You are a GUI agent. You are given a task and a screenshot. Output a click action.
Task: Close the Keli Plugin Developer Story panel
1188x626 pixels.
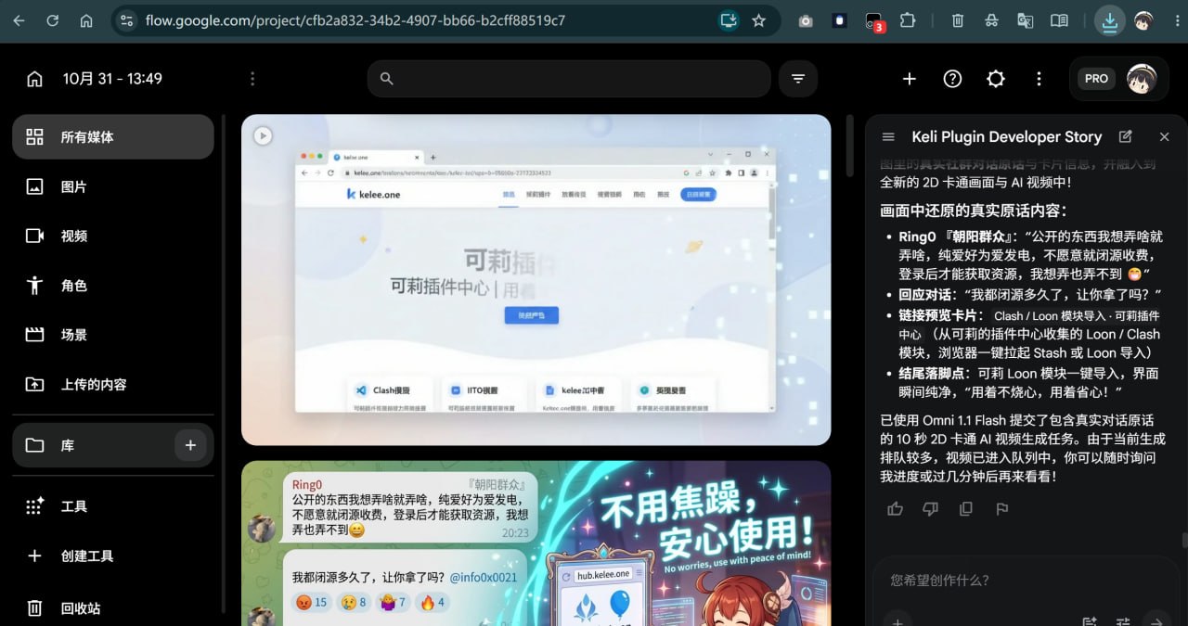click(1165, 136)
